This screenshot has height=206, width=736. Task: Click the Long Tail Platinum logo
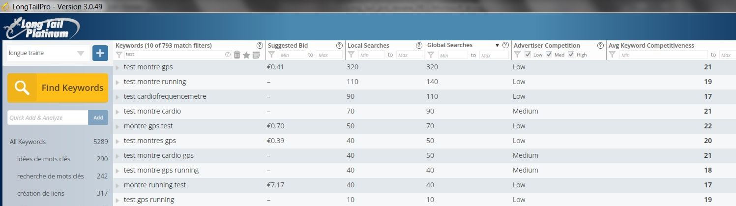pyautogui.click(x=41, y=27)
